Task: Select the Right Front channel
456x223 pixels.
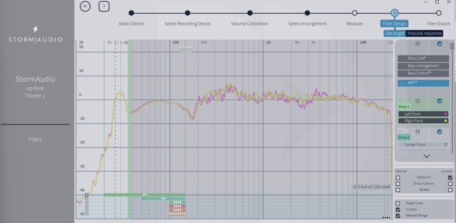Action: click(423, 120)
